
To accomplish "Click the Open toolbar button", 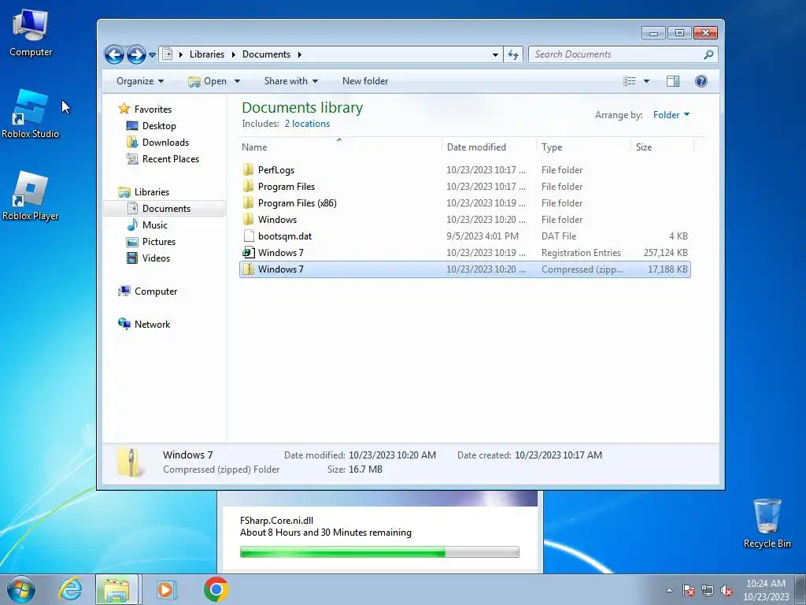I will pos(207,81).
